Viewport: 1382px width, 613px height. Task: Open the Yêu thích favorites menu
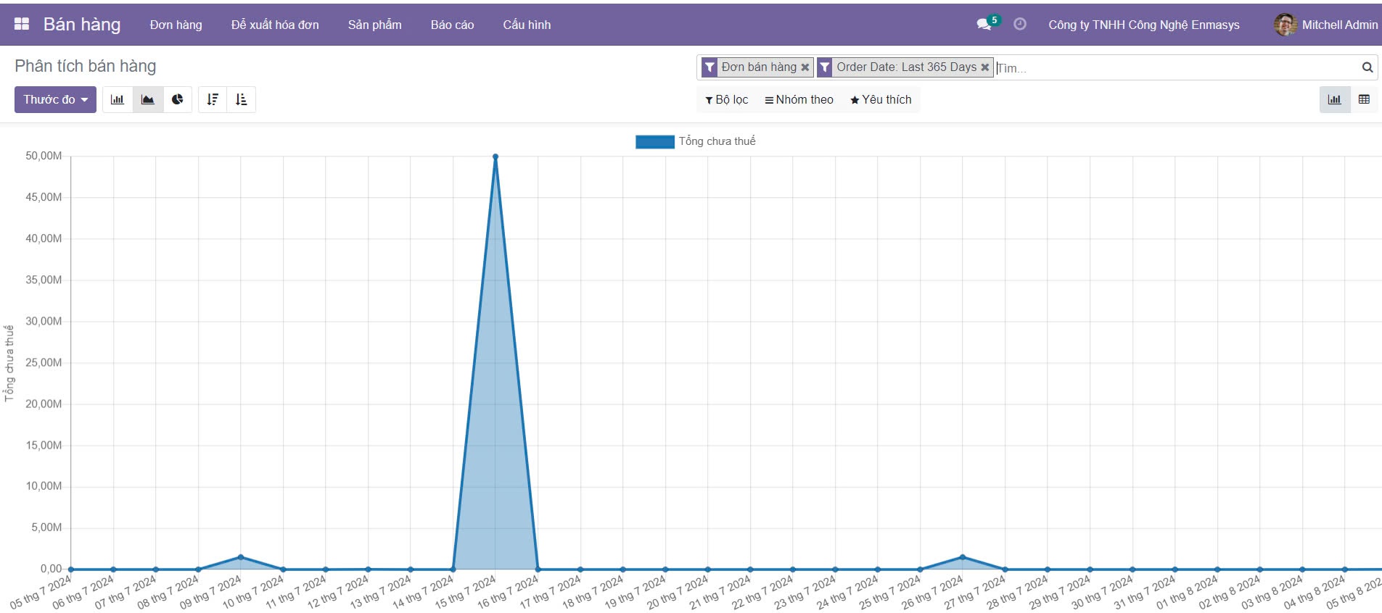pyautogui.click(x=881, y=99)
